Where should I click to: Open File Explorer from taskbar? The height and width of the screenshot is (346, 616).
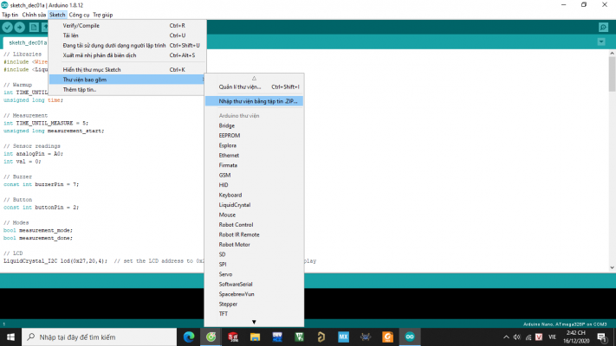(x=255, y=337)
